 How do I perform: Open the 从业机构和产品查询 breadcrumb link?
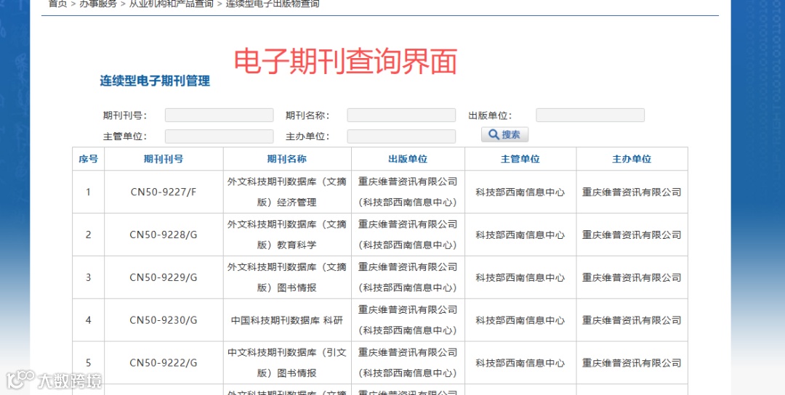click(x=172, y=4)
